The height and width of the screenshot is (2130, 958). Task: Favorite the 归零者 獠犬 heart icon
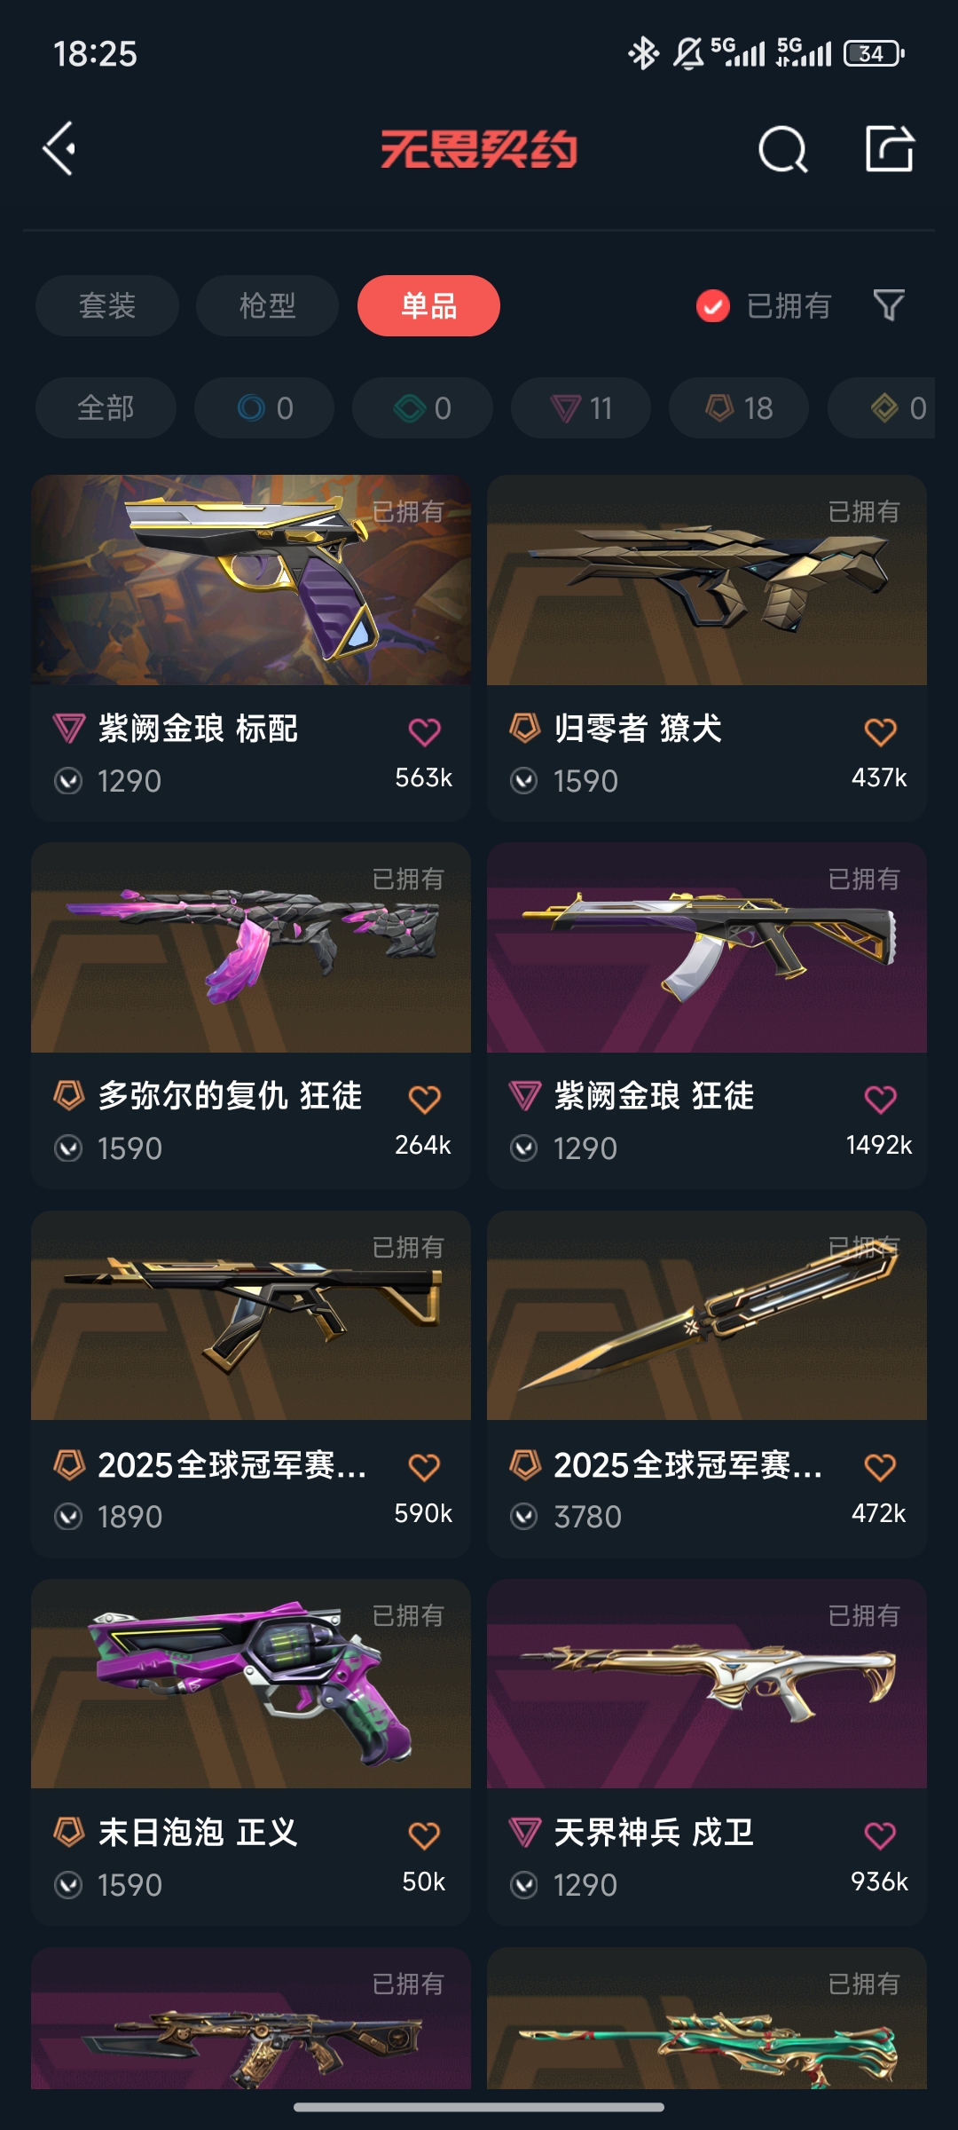coord(881,732)
